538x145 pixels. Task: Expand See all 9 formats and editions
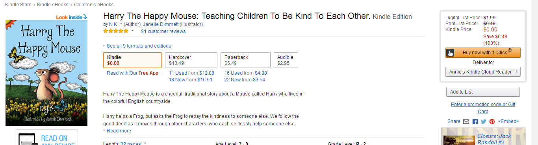tap(137, 46)
